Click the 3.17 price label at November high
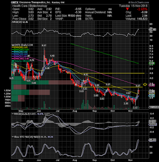The image size is (159, 162). pos(138,85)
